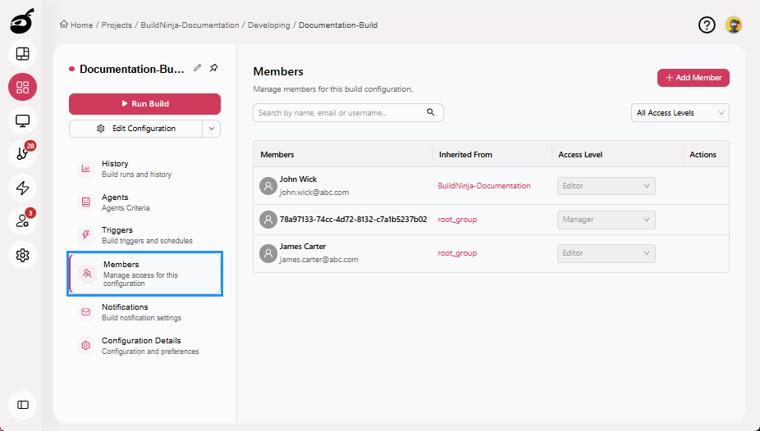Viewport: 760px width, 431px height.
Task: Select the Members menu item
Action: [144, 274]
